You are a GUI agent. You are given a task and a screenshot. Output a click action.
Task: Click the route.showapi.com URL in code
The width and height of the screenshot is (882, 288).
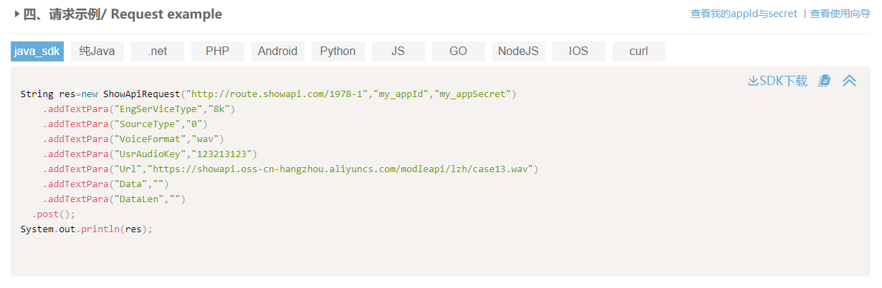tap(277, 94)
